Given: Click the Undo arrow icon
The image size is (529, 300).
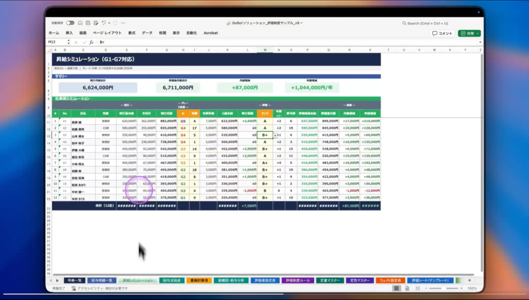Looking at the screenshot, I should [104, 23].
